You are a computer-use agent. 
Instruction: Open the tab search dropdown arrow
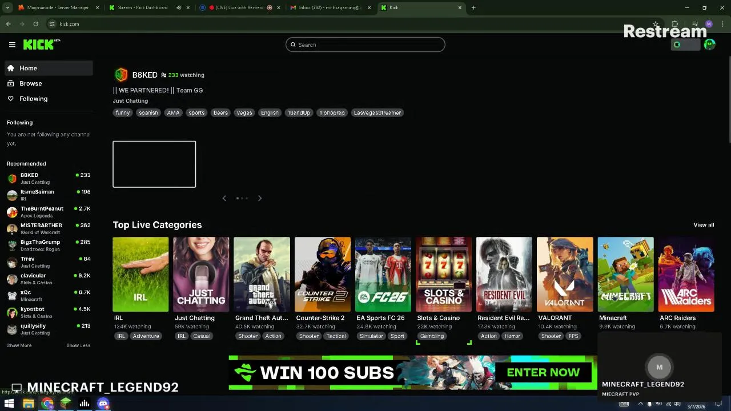(x=7, y=7)
